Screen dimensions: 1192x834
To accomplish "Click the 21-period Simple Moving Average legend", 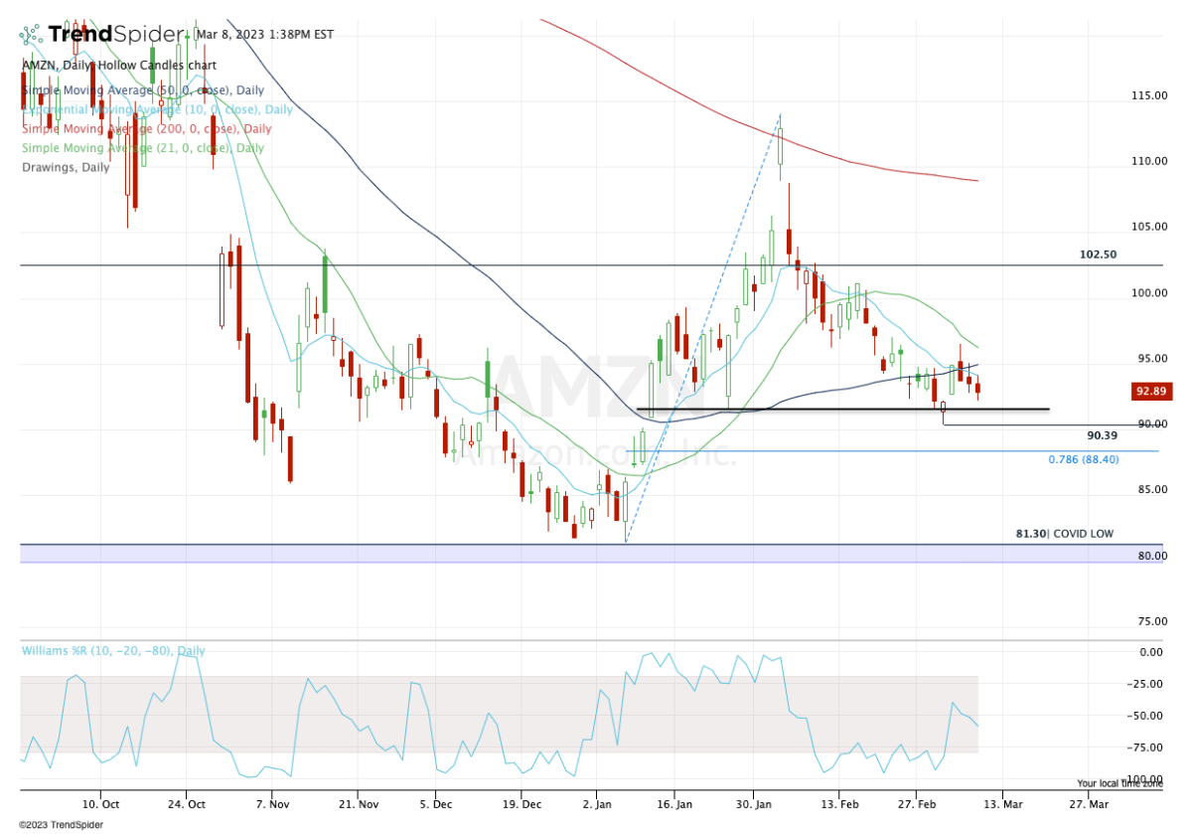I will [143, 148].
